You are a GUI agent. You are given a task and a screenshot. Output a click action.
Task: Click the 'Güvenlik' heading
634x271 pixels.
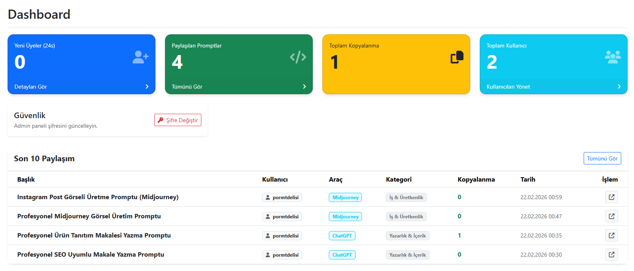pos(30,115)
